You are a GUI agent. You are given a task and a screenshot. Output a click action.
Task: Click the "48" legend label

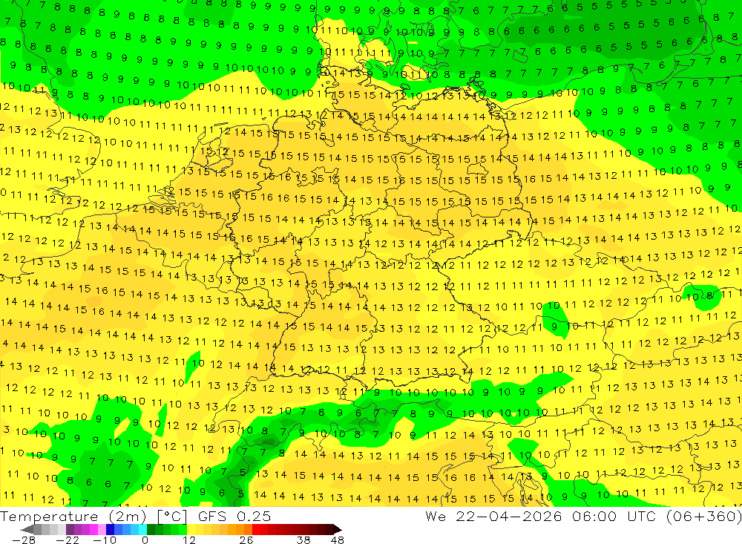338,540
